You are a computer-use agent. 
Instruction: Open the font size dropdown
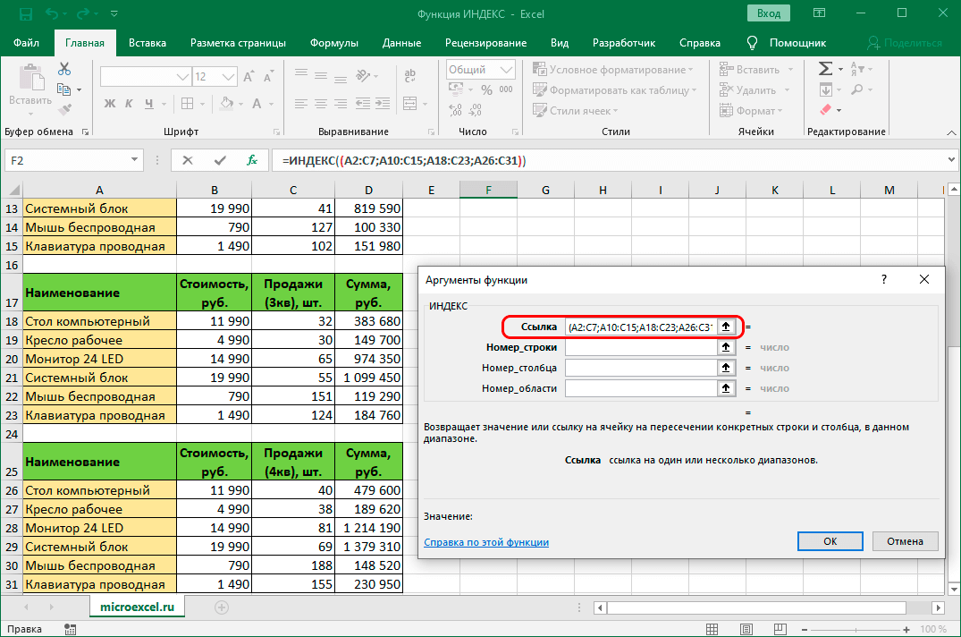click(228, 77)
